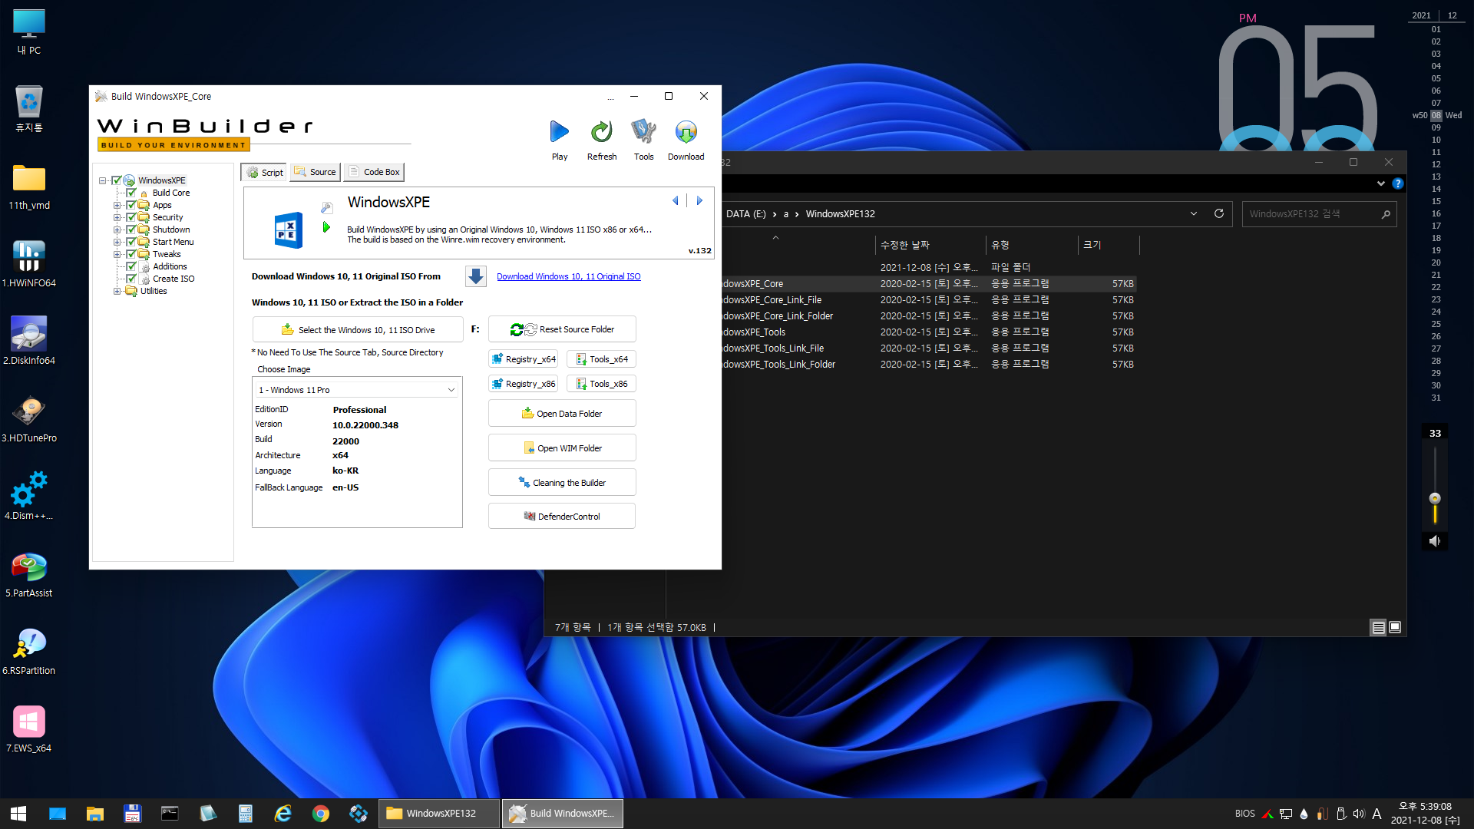Toggle the Additions checkbox
Screen dimensions: 1474x829
pos(131,266)
